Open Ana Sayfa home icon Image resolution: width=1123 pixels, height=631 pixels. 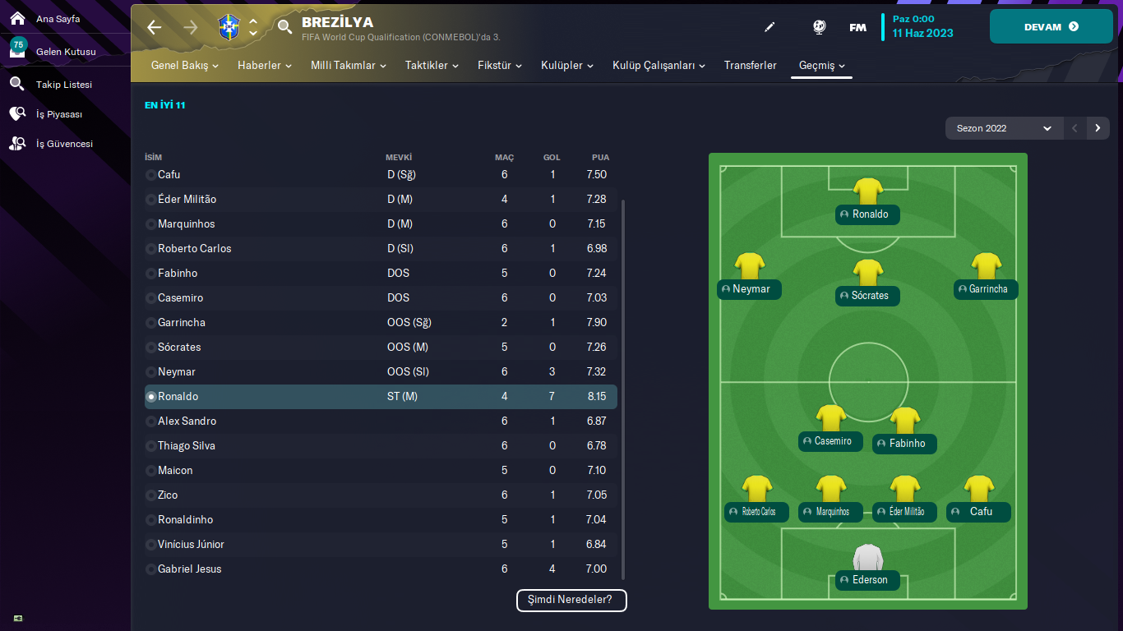point(17,18)
